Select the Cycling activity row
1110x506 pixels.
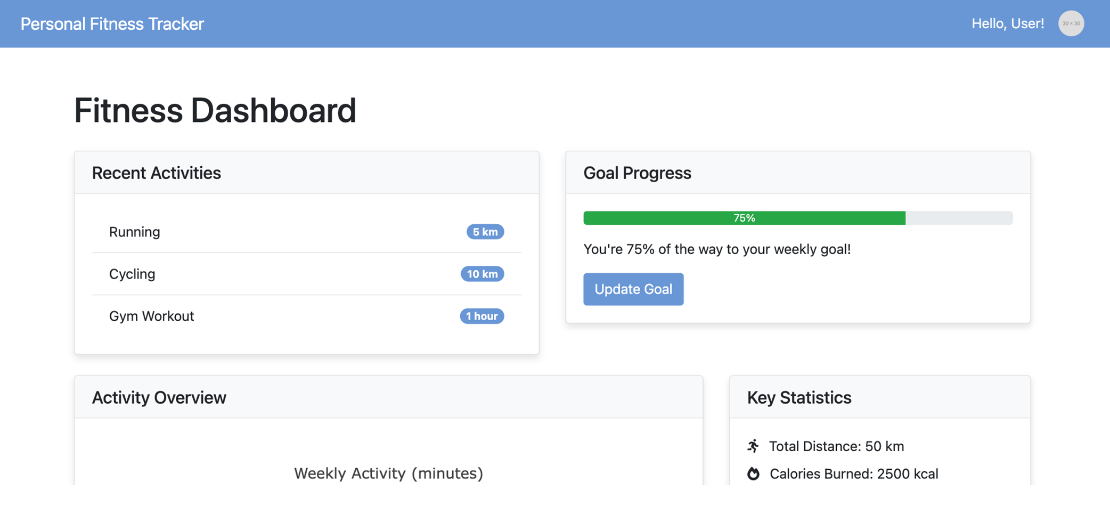pyautogui.click(x=132, y=274)
